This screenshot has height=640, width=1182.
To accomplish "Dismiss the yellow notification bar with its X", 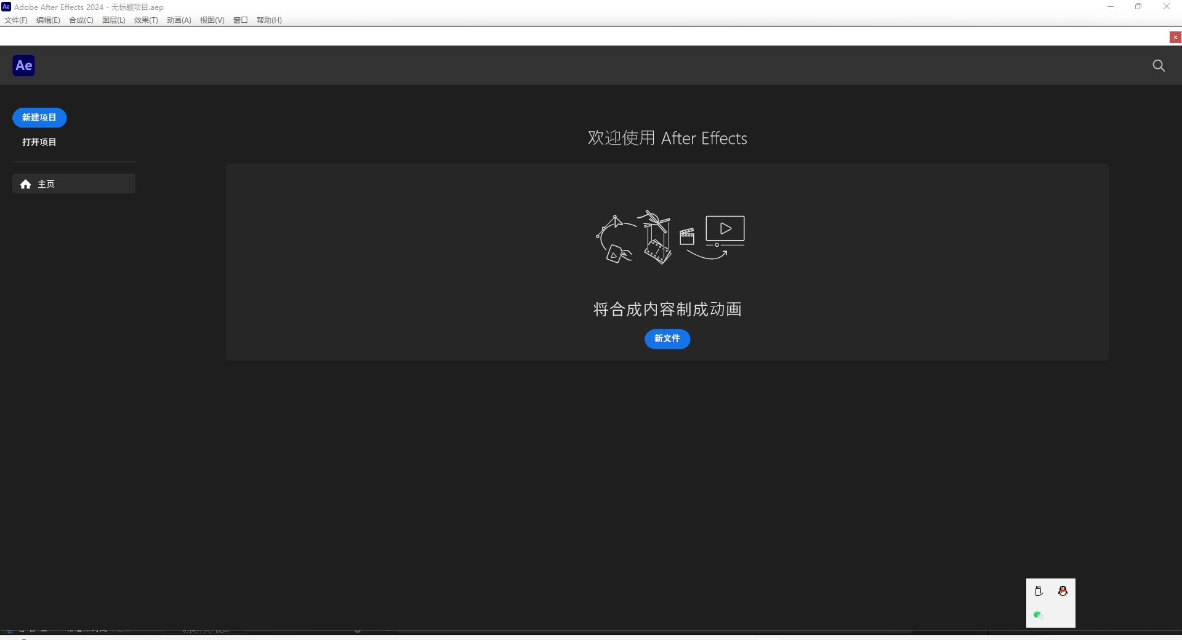I will 1175,37.
